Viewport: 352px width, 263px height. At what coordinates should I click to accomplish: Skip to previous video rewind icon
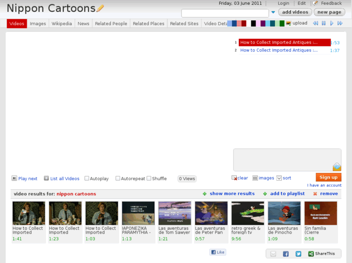[315, 23]
